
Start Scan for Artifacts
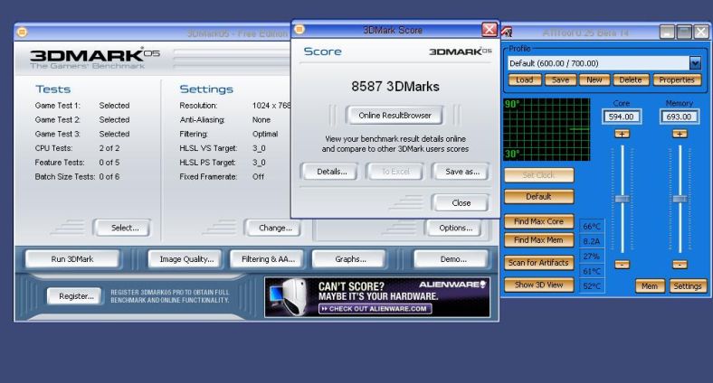click(538, 263)
